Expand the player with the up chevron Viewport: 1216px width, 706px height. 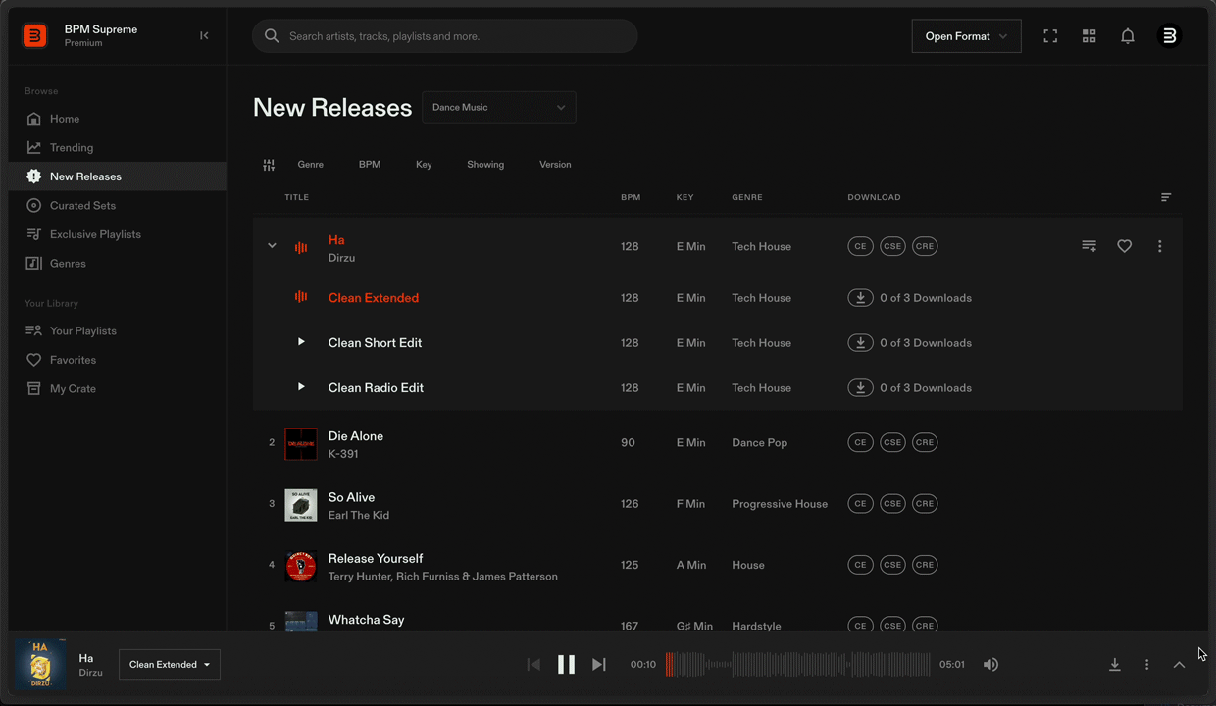1179,664
